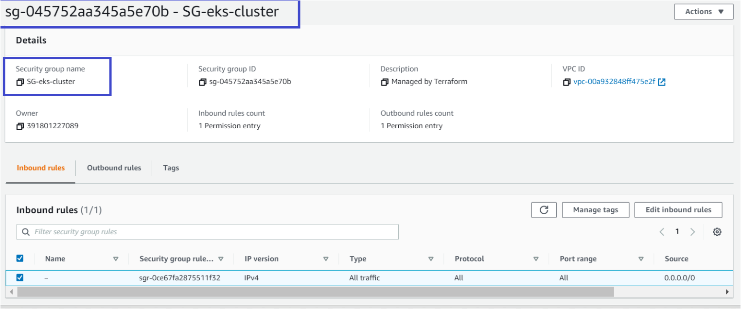Click the table scrollbar left arrow

(11, 292)
